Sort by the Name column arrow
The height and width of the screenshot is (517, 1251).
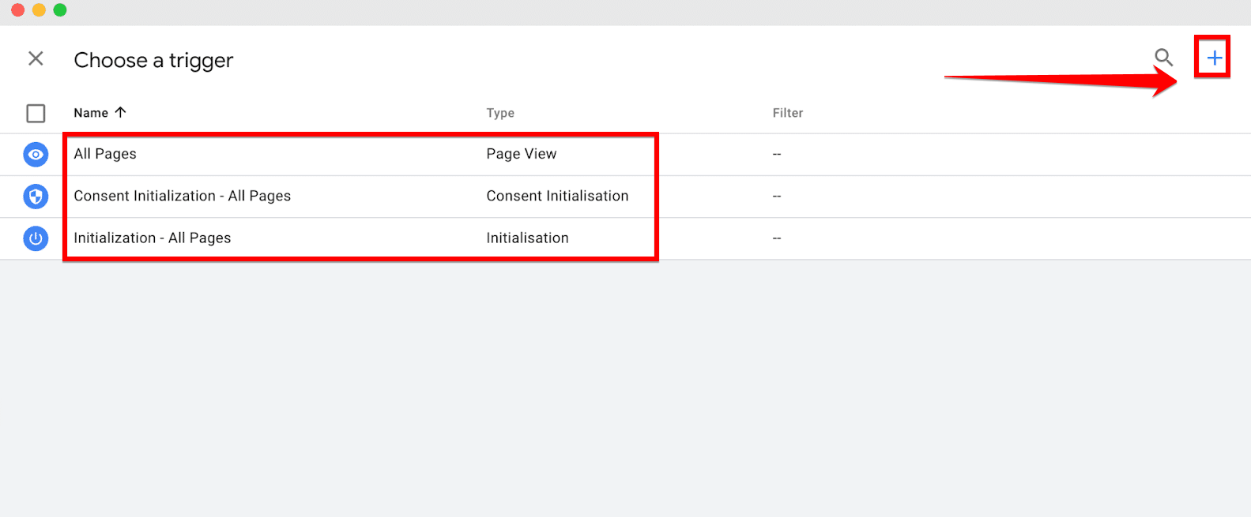121,112
